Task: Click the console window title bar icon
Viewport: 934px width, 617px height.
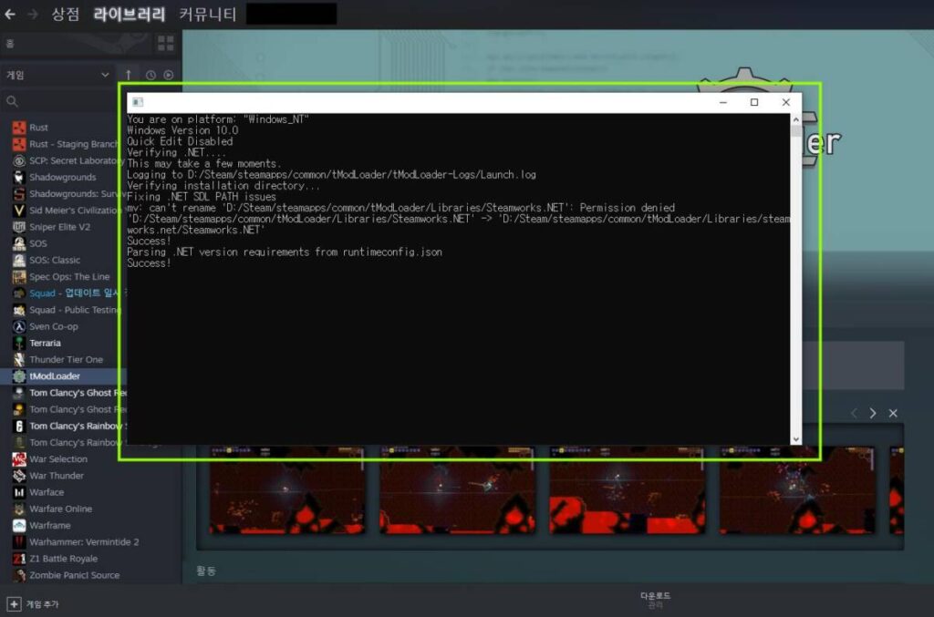Action: click(x=138, y=102)
